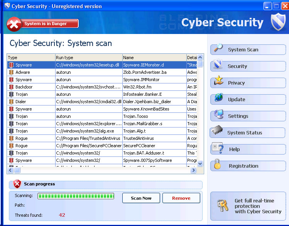Screen dimensions: 289x226
Task: Click the vertical scrollbar down arrow
Action: 200,163
